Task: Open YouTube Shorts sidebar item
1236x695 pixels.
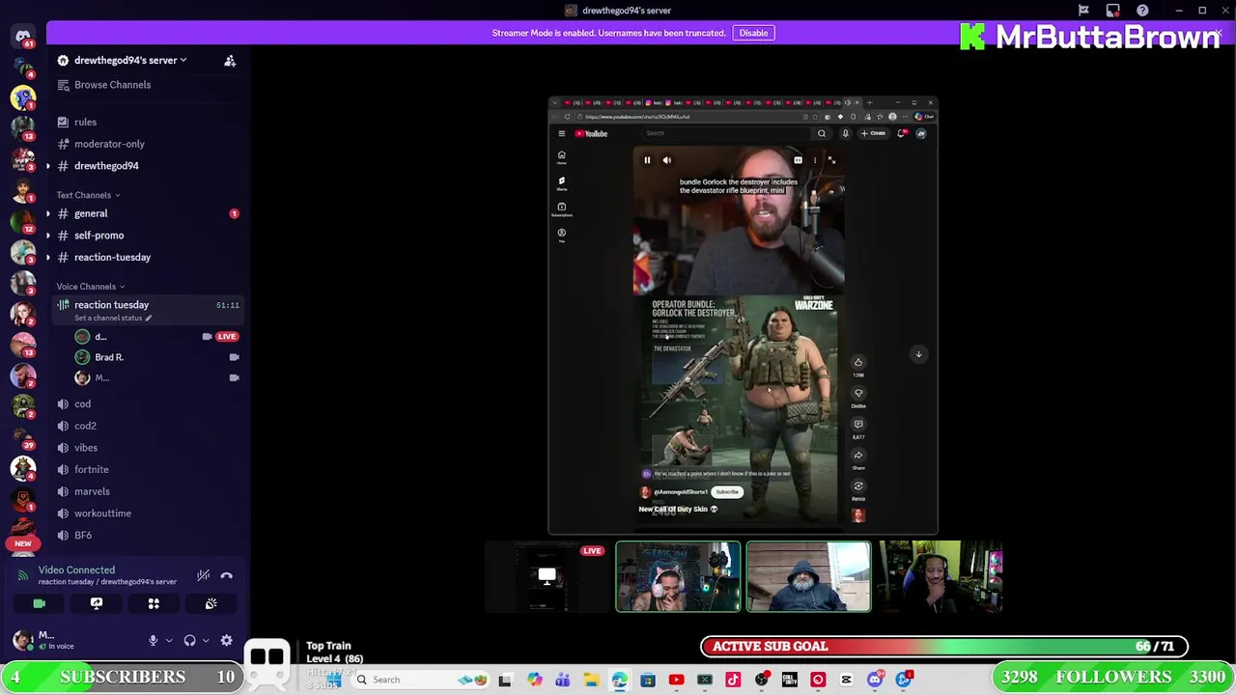Action: pos(561,182)
